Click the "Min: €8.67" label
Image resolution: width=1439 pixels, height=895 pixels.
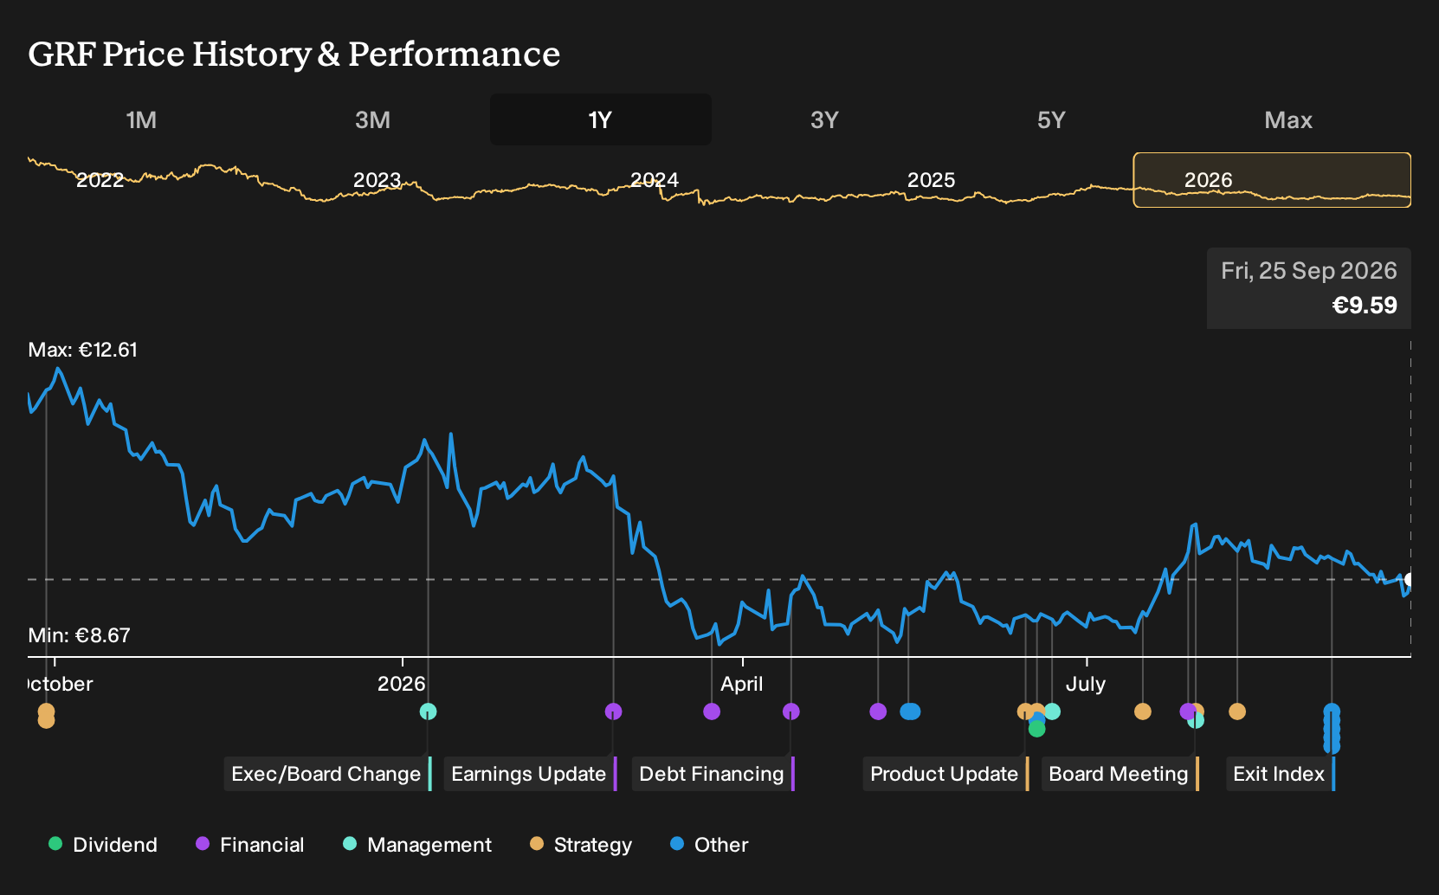[x=80, y=635]
